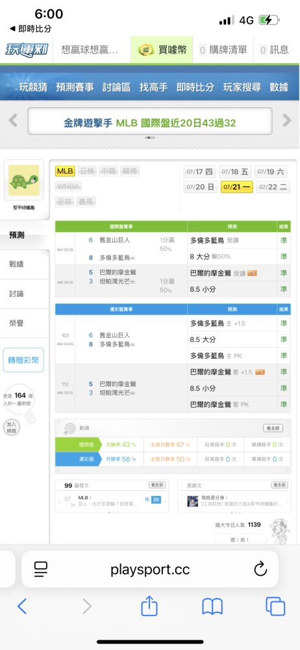Open 數據 data navigation item

click(x=279, y=87)
